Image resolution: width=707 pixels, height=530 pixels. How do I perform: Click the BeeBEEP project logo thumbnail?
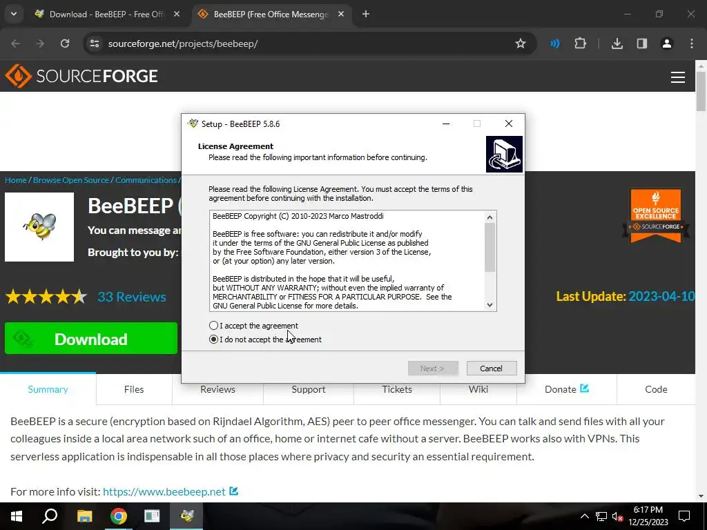click(x=39, y=227)
